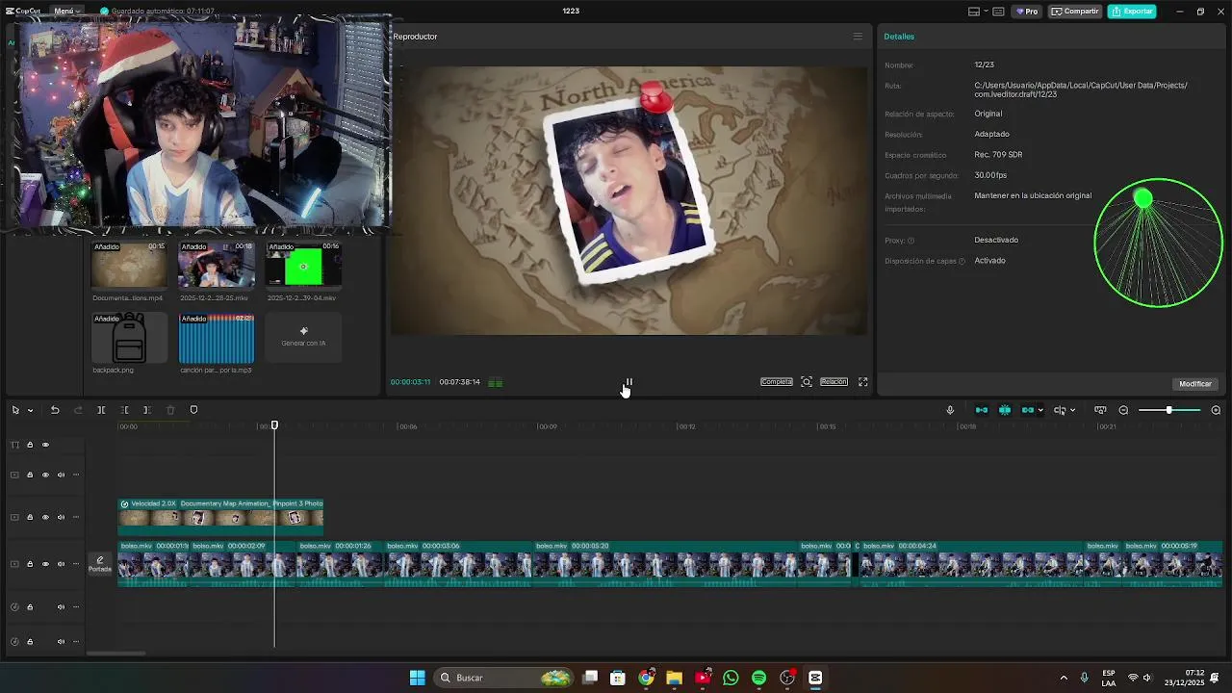Open File Explorer from the taskbar
1232x693 pixels.
pyautogui.click(x=674, y=678)
